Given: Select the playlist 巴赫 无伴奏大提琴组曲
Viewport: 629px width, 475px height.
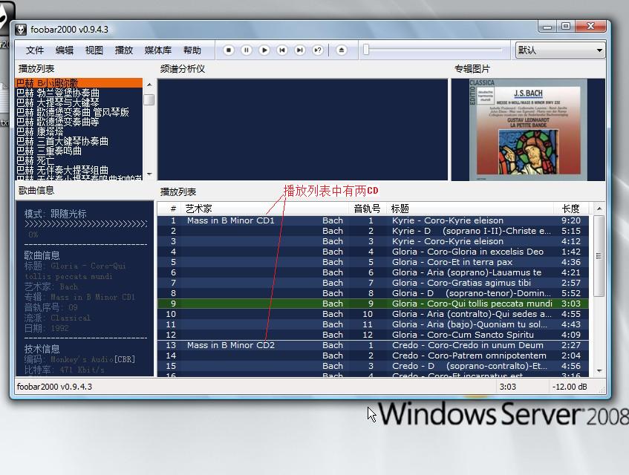Looking at the screenshot, I should (x=79, y=170).
